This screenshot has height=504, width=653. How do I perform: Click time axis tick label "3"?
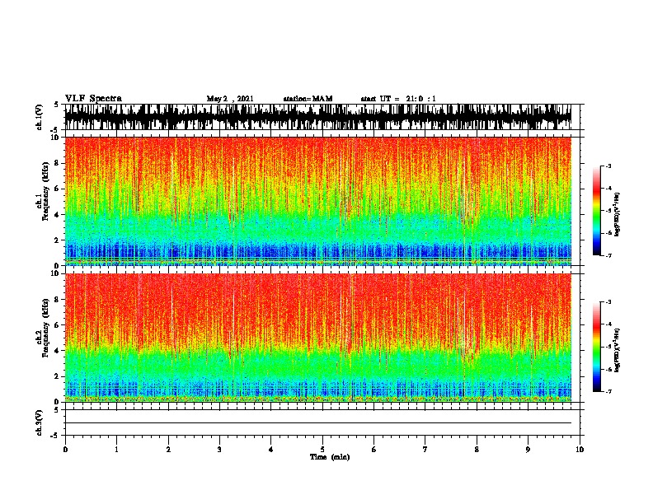point(219,450)
